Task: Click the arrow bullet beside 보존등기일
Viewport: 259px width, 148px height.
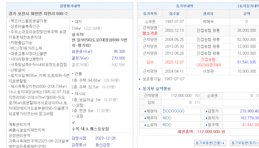Action: [x=140, y=79]
